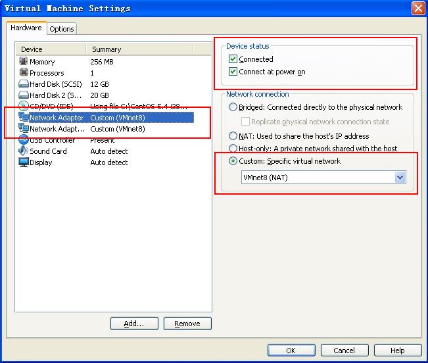The image size is (428, 363).
Task: Select the USB Controller icon
Action: click(24, 140)
